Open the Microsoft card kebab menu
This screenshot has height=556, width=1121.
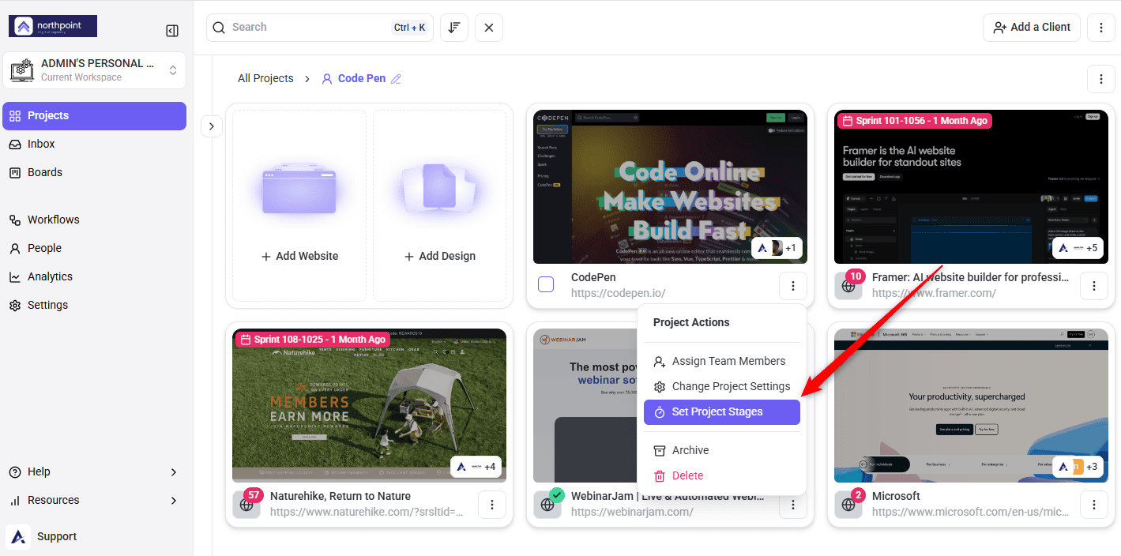click(x=1094, y=504)
